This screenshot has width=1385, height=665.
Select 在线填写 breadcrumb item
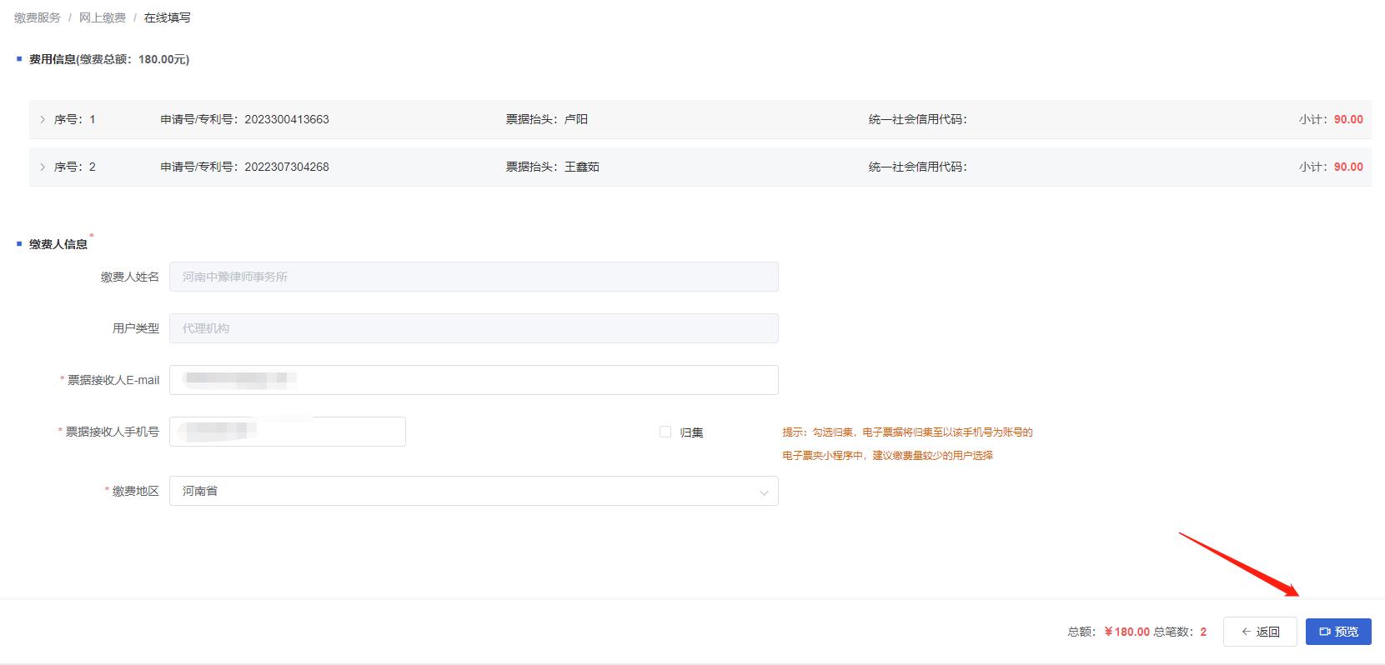coord(168,17)
